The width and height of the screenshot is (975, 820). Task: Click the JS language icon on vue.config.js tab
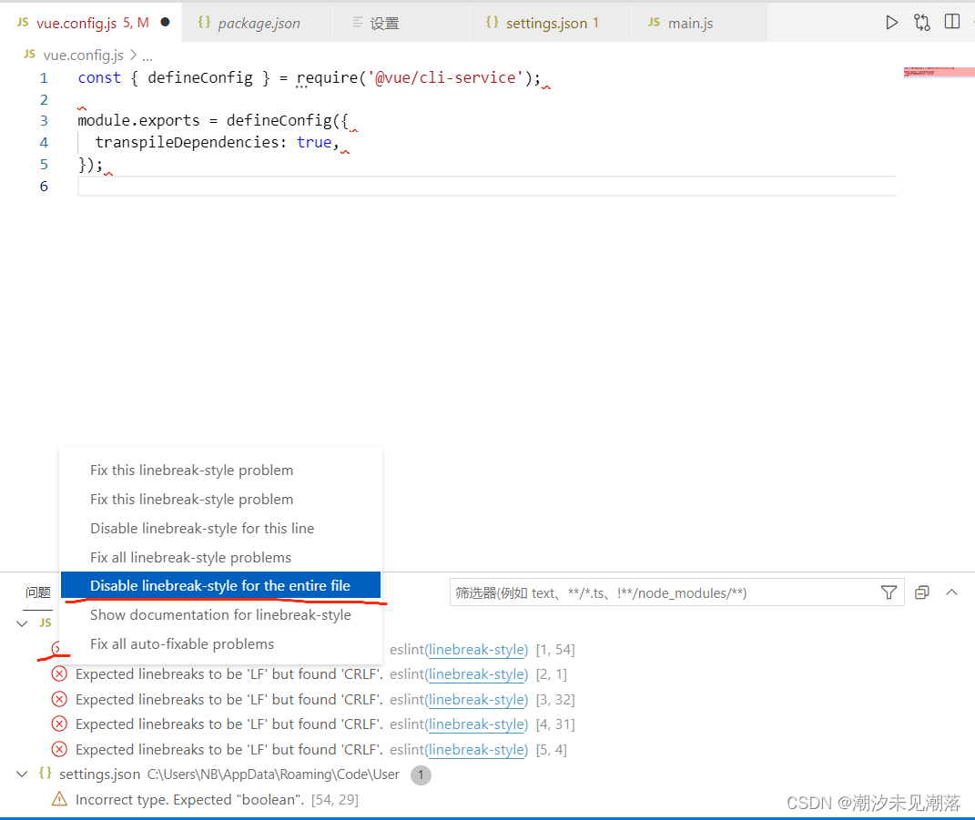click(x=21, y=22)
